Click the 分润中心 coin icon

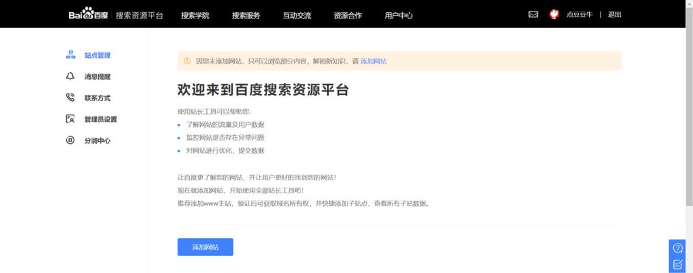coord(70,141)
